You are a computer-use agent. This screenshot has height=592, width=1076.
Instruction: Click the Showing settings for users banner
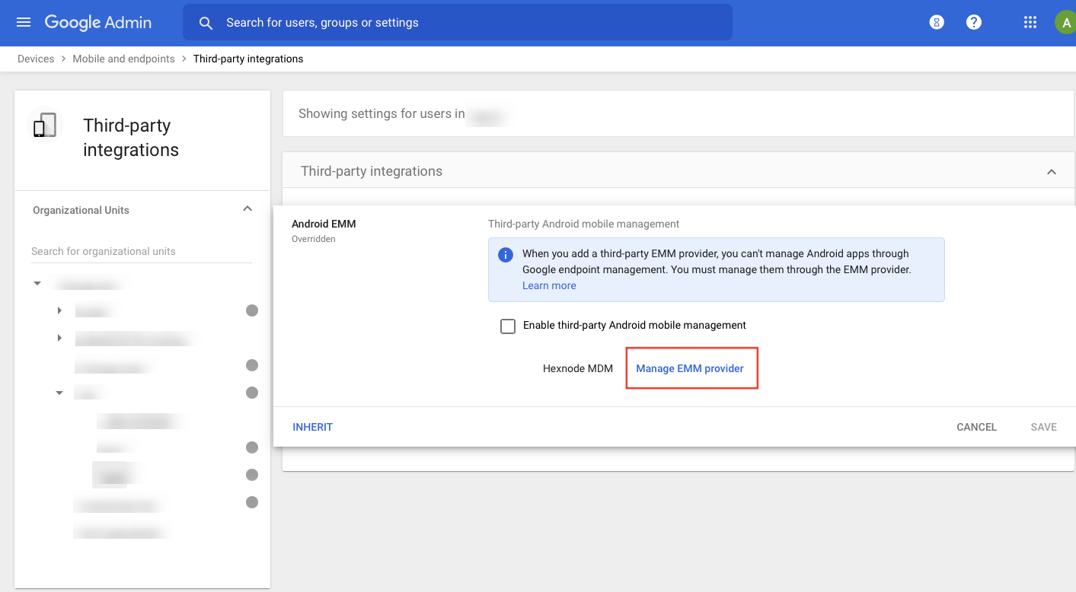pos(678,113)
